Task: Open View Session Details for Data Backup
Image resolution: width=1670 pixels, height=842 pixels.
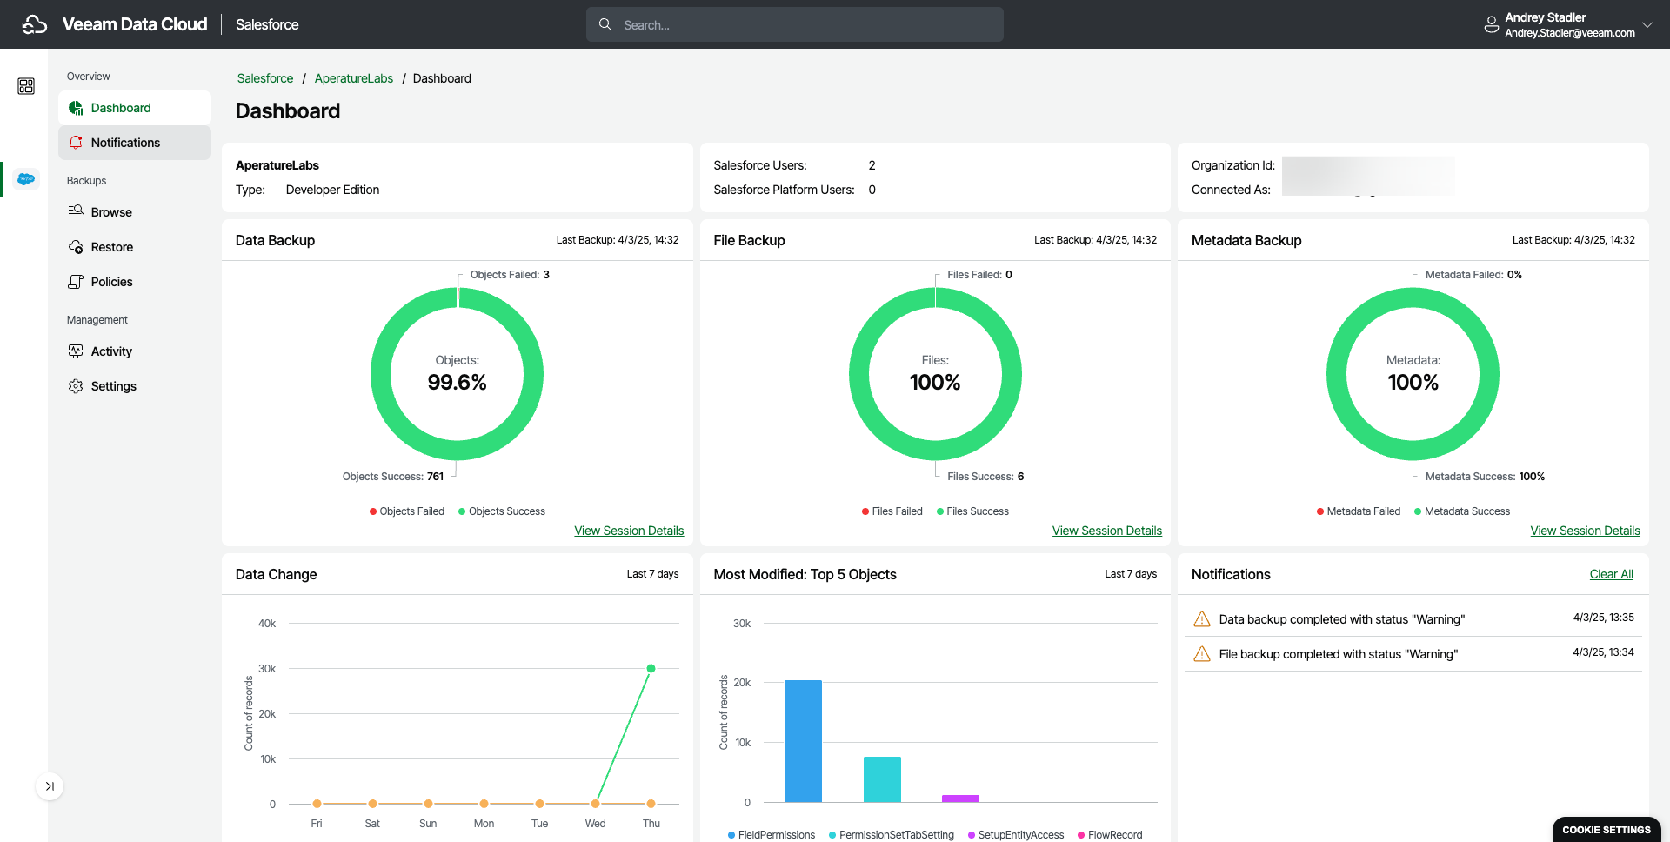Action: (x=629, y=531)
